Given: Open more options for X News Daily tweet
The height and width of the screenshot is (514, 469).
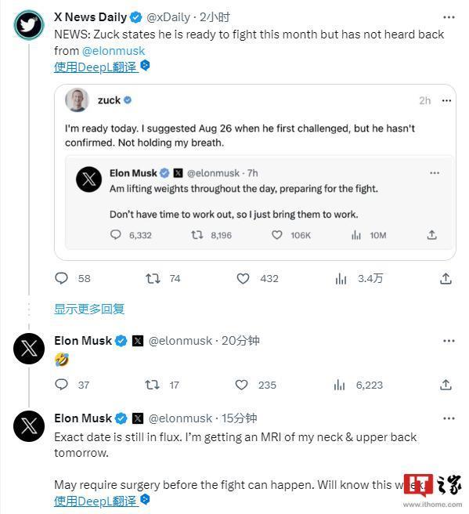Looking at the screenshot, I should (x=449, y=17).
